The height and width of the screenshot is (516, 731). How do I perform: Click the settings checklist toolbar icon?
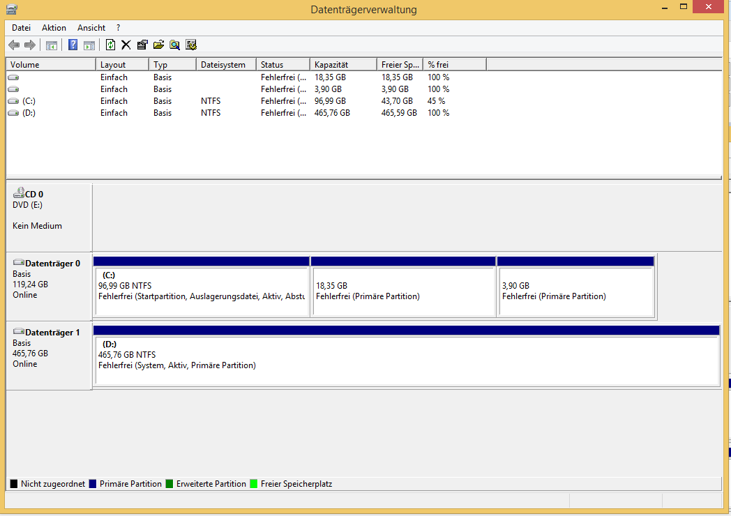click(190, 45)
